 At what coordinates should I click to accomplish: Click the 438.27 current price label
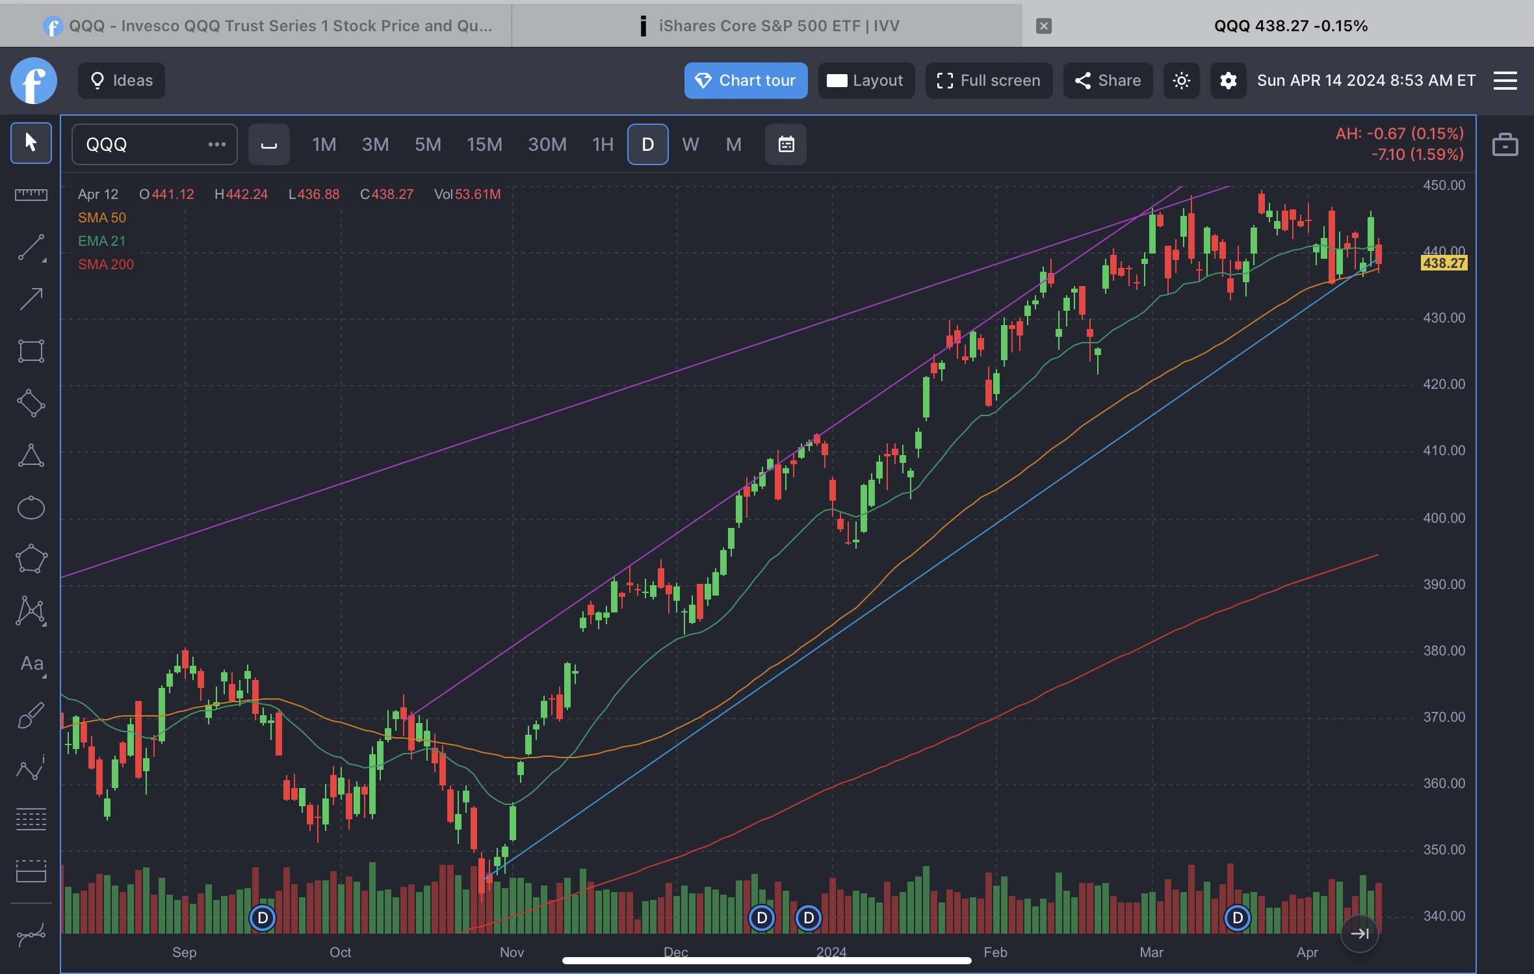click(1444, 263)
